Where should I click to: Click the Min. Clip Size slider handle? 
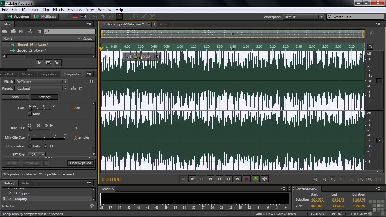tap(30, 139)
